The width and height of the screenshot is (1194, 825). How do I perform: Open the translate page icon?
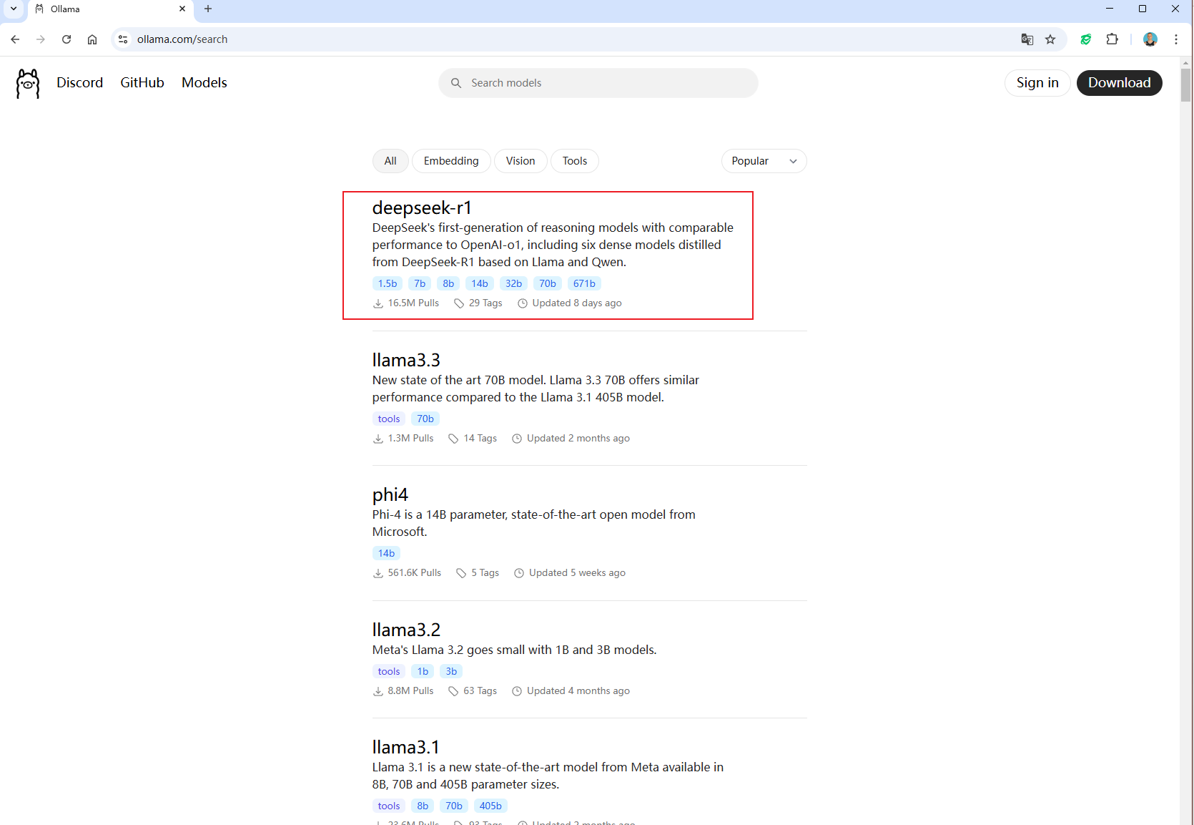coord(1027,39)
